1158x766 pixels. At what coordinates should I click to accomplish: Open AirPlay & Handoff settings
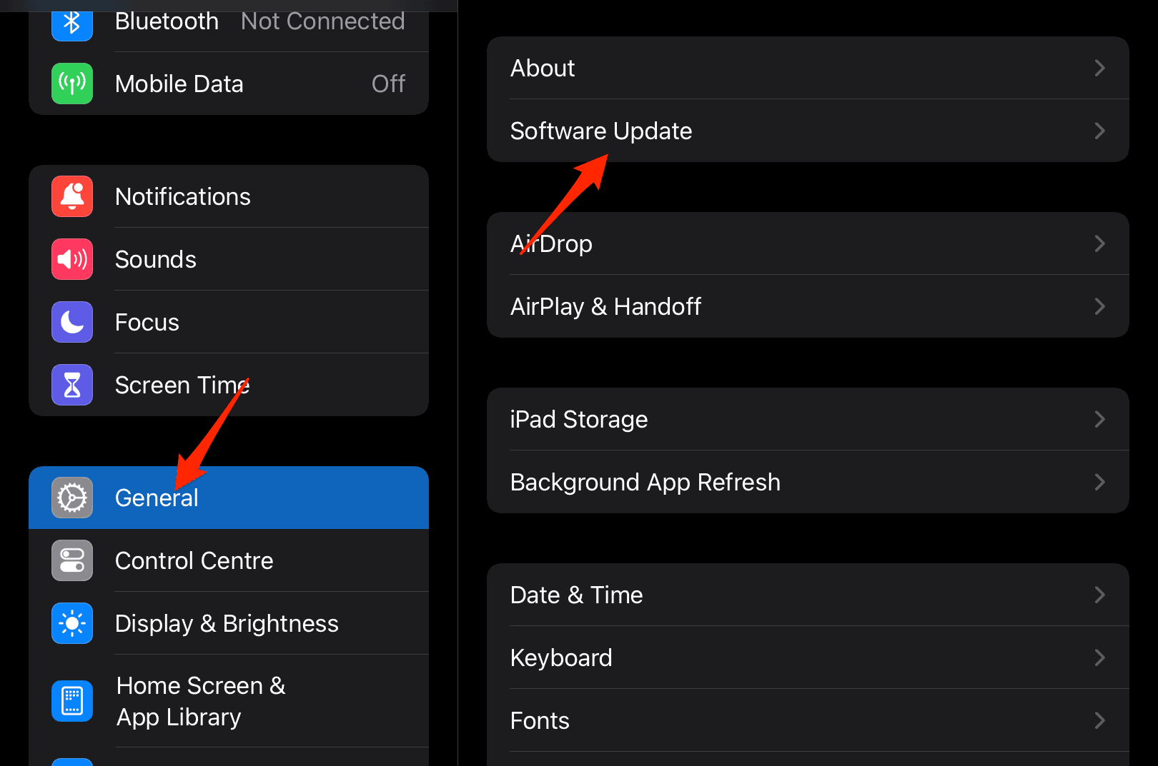(808, 306)
